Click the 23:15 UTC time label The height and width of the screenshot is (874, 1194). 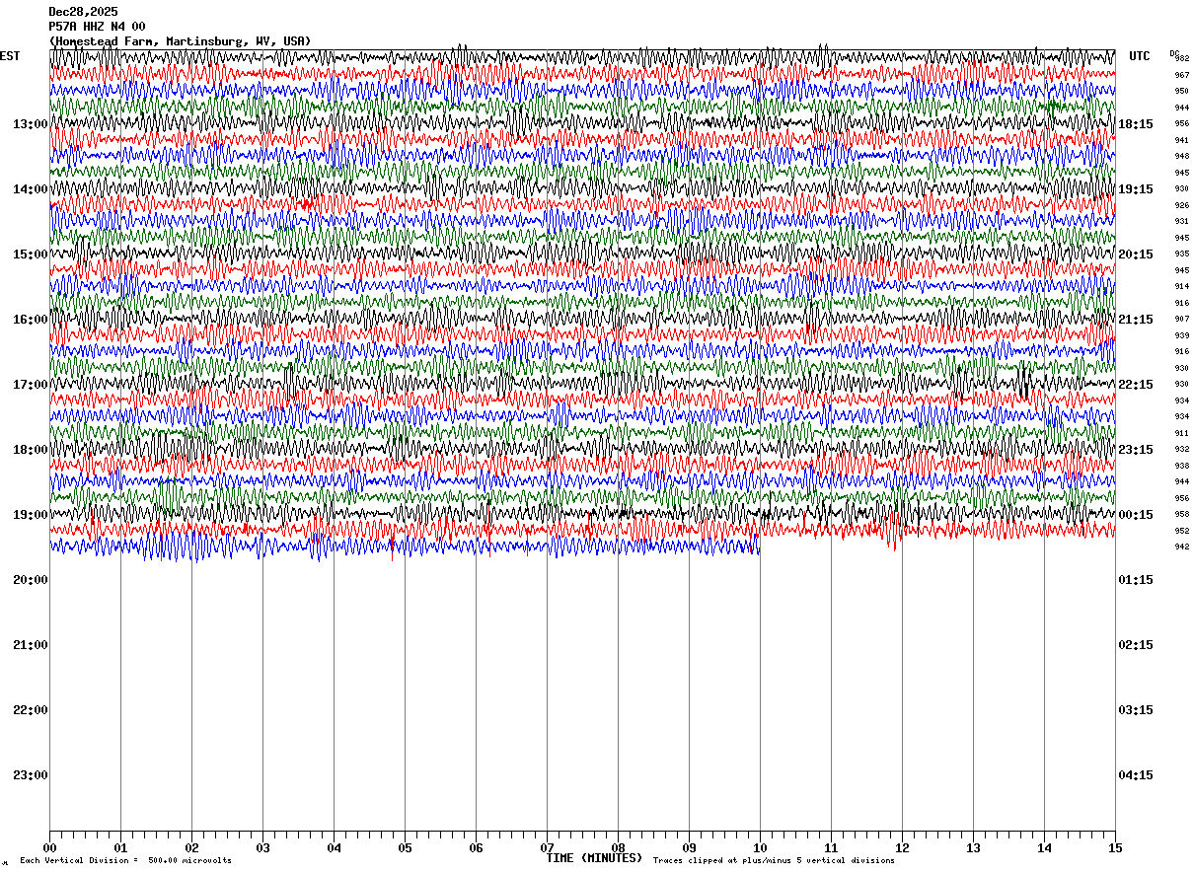(1135, 450)
